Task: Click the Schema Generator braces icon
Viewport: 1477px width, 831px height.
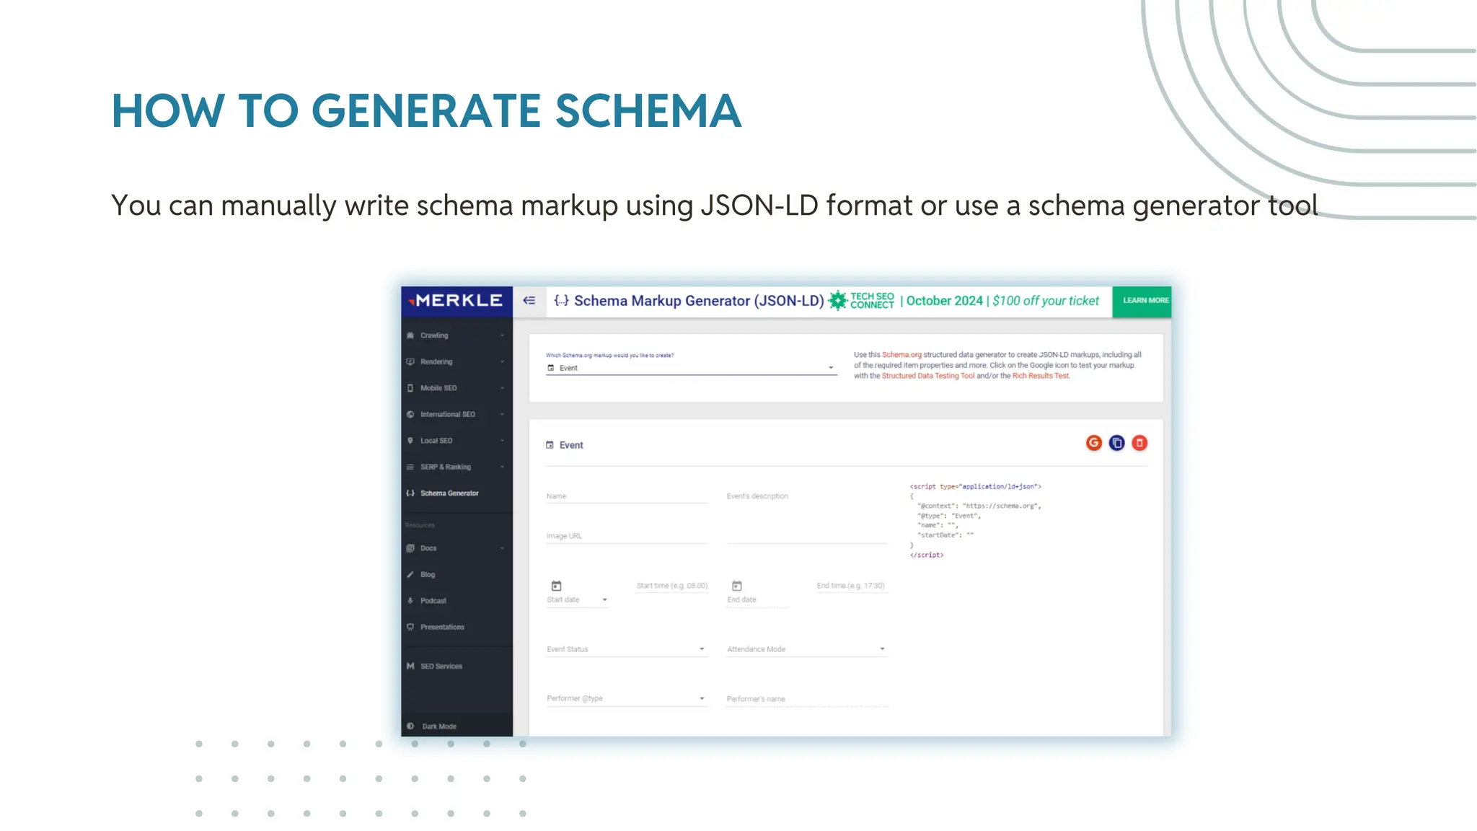Action: pos(410,493)
